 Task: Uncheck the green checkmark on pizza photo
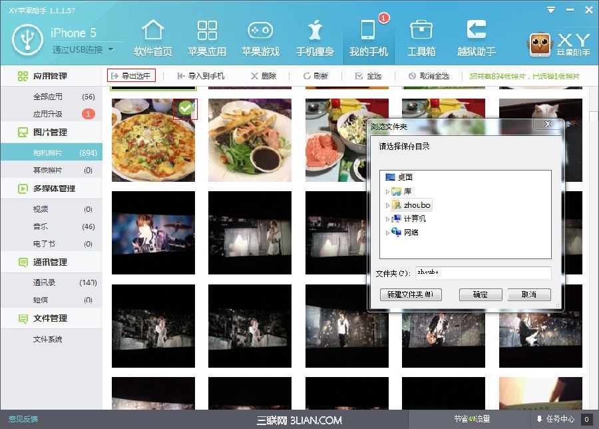point(186,107)
